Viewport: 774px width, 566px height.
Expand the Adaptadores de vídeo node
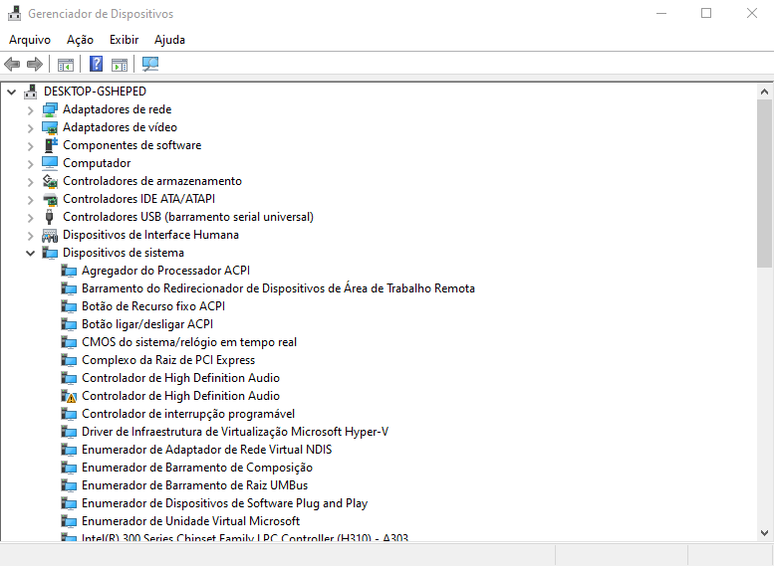pos(30,127)
